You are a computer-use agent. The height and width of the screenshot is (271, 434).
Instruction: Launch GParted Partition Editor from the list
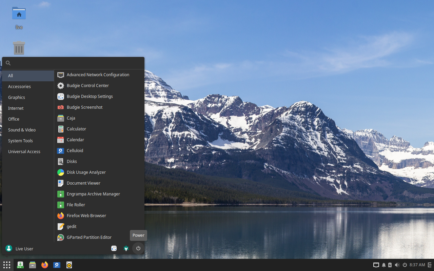pyautogui.click(x=89, y=237)
